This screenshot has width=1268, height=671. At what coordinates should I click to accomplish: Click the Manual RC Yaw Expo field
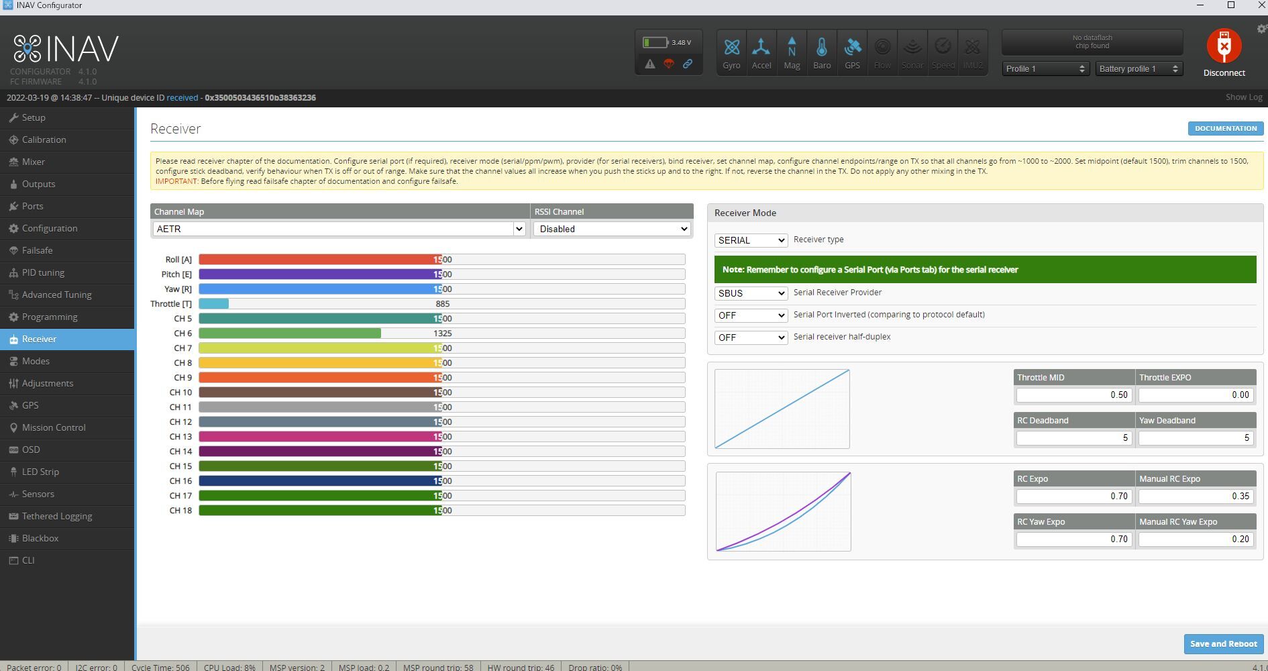pyautogui.click(x=1196, y=539)
